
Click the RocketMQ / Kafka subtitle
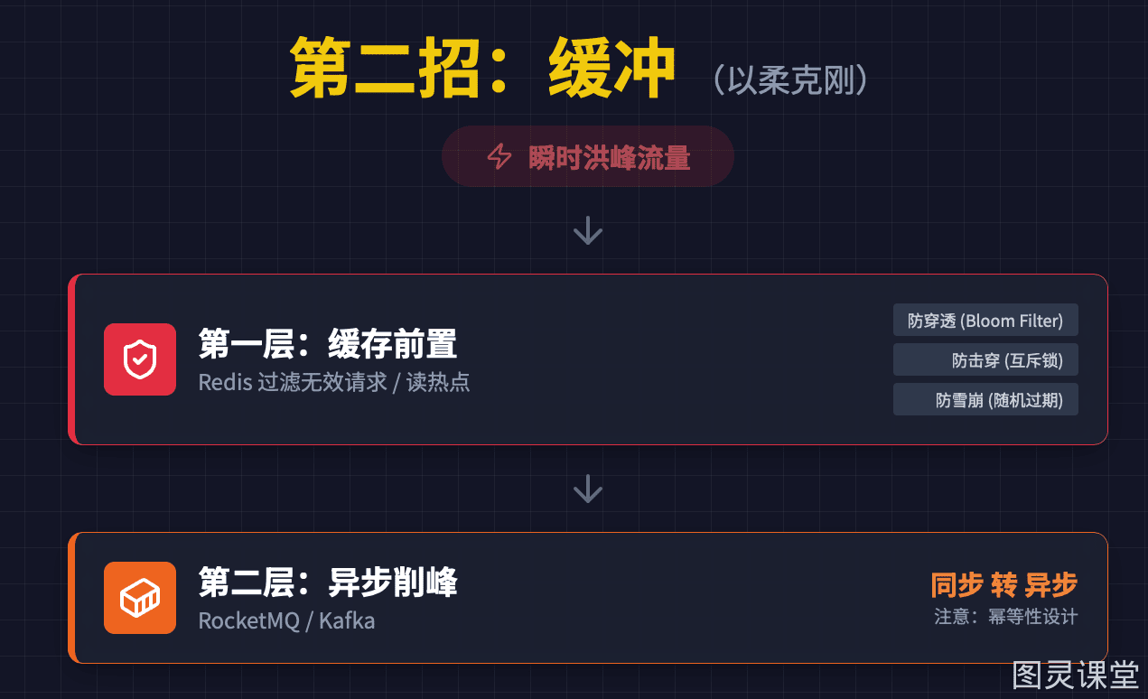(286, 621)
